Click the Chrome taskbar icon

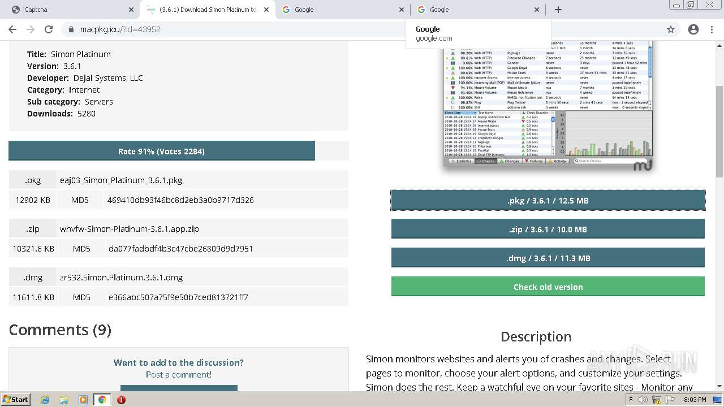pos(102,400)
